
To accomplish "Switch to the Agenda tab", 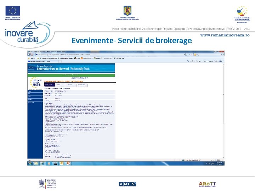I will (x=59, y=85).
